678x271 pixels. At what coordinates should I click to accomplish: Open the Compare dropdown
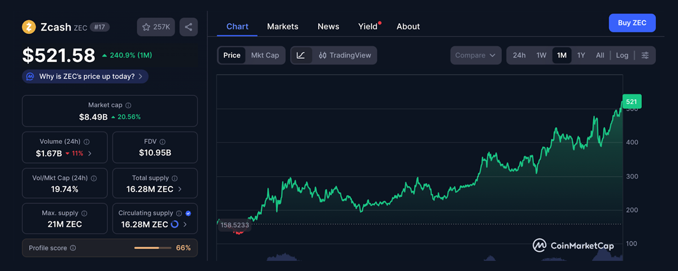tap(475, 55)
